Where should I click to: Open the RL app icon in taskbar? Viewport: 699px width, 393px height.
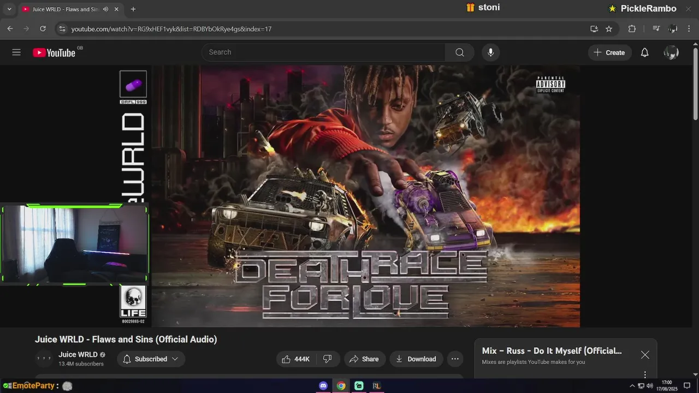point(376,386)
